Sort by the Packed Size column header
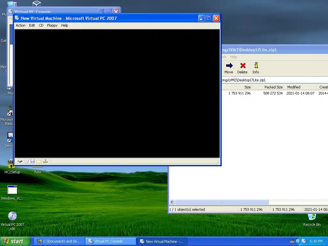 (268, 87)
